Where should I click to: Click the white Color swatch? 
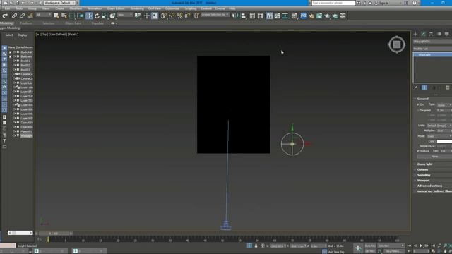click(444, 141)
